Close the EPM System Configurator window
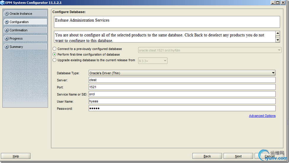This screenshot has height=163, width=289. click(282, 3)
